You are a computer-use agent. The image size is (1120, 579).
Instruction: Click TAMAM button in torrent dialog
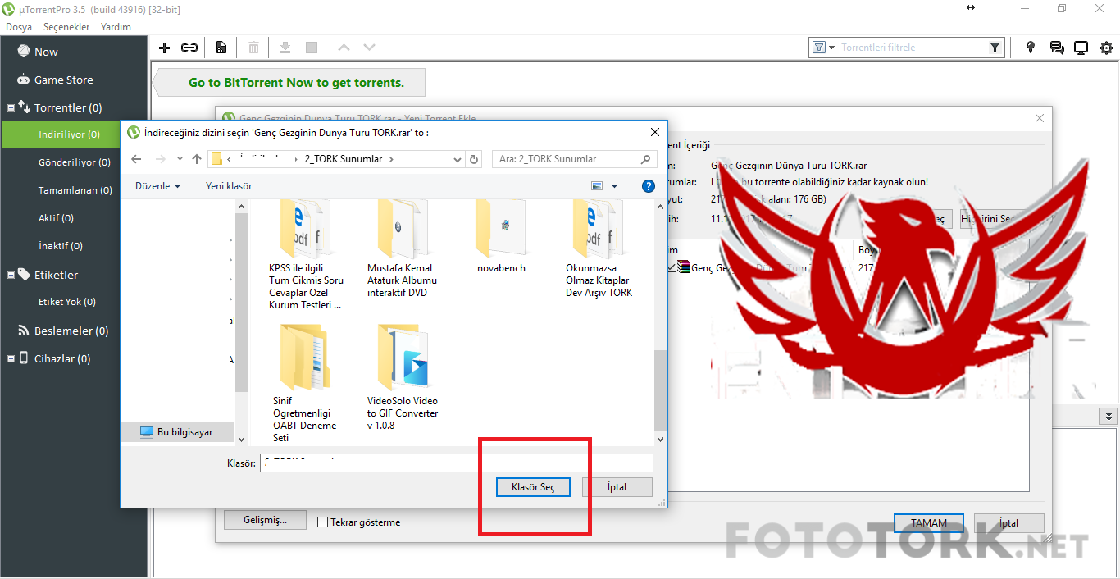(x=929, y=523)
